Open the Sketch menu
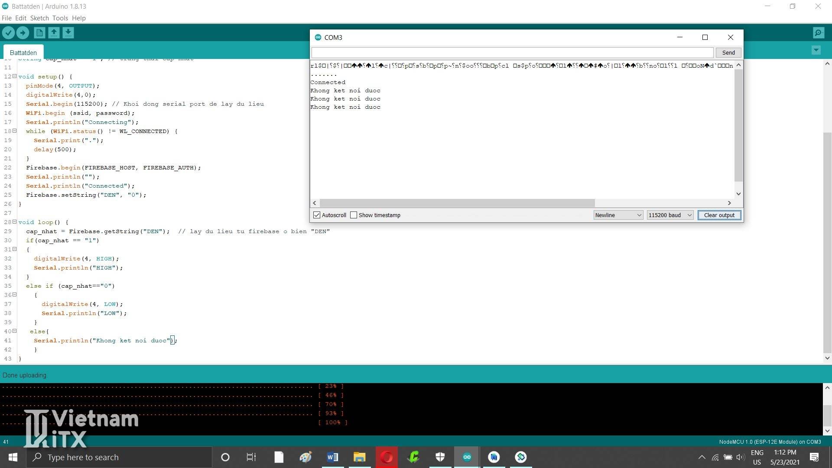The width and height of the screenshot is (832, 468). [39, 18]
